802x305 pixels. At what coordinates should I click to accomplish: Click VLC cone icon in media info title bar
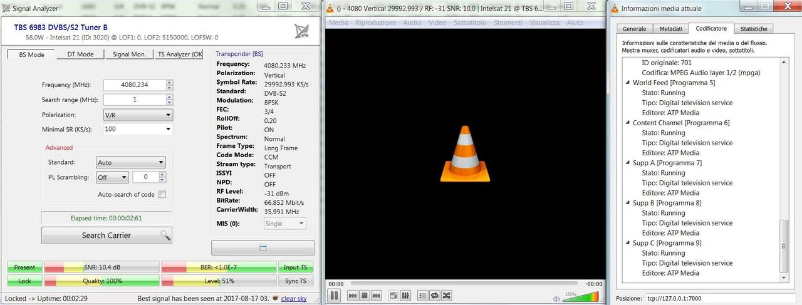pos(615,8)
